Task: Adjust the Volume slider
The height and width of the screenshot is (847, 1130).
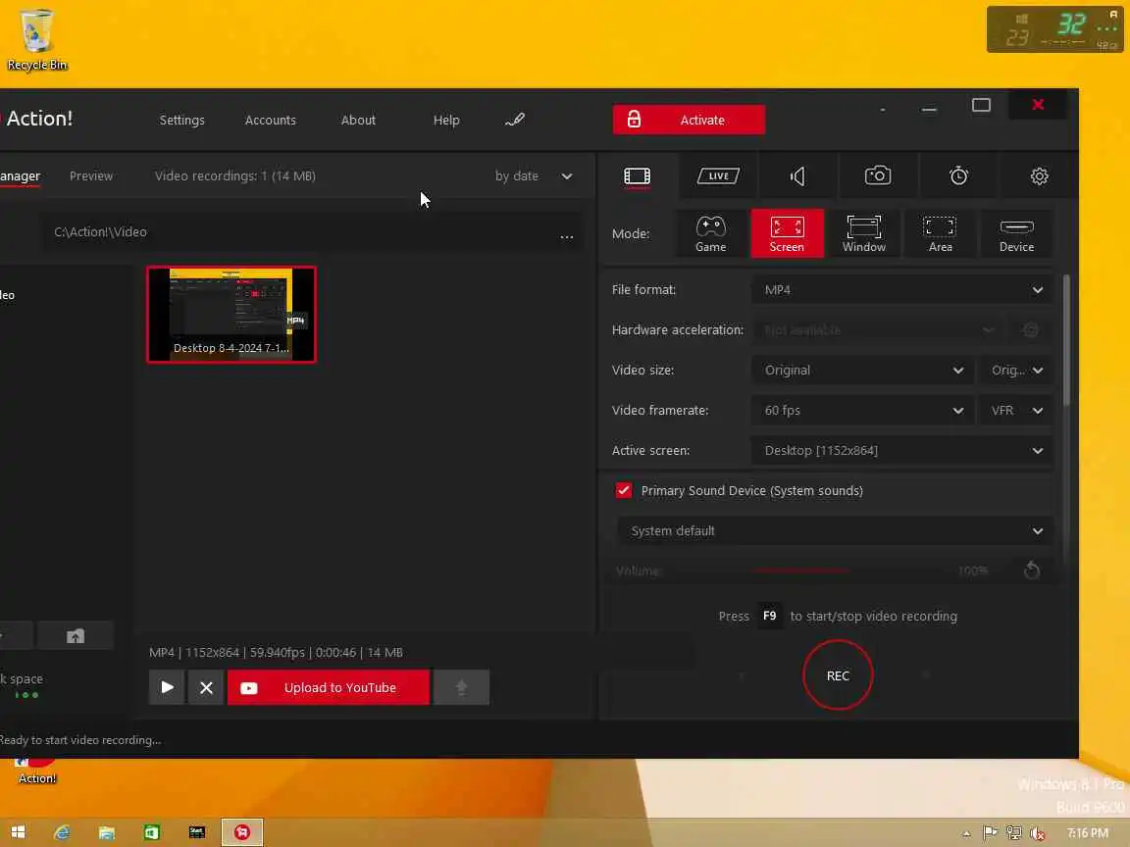Action: pyautogui.click(x=847, y=571)
